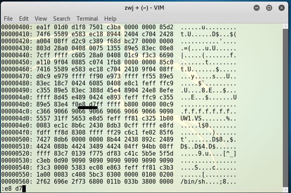Click offset '00000530:'

(x=17, y=161)
